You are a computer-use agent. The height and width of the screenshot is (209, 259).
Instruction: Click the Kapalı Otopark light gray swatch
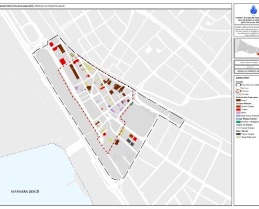(238, 128)
